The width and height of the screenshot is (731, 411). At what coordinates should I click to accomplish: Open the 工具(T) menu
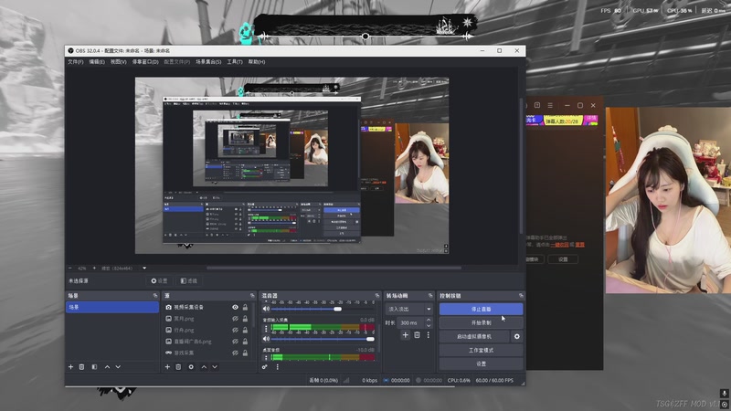(x=235, y=61)
